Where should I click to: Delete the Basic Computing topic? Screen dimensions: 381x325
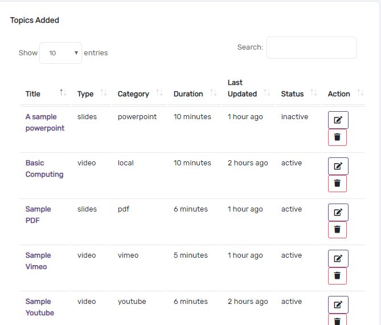[337, 184]
